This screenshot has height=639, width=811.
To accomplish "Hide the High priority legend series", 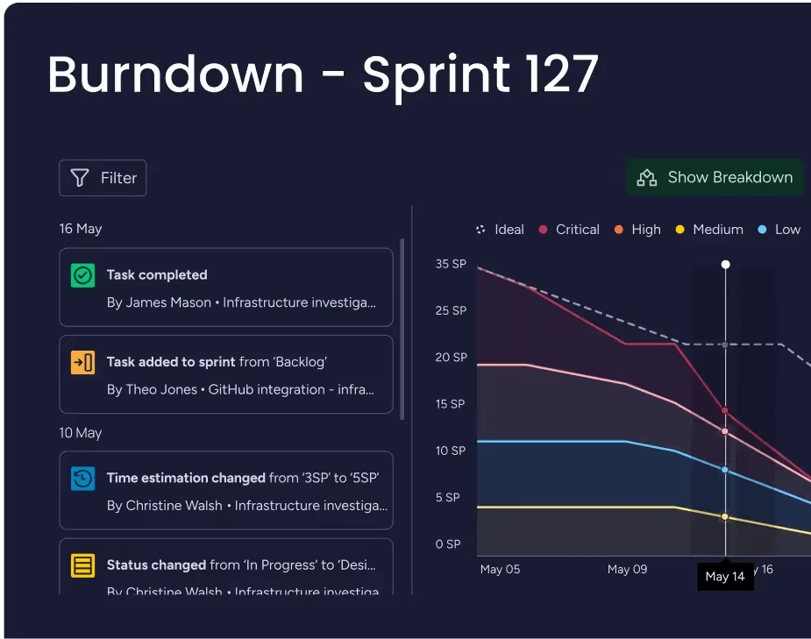I will coord(637,230).
